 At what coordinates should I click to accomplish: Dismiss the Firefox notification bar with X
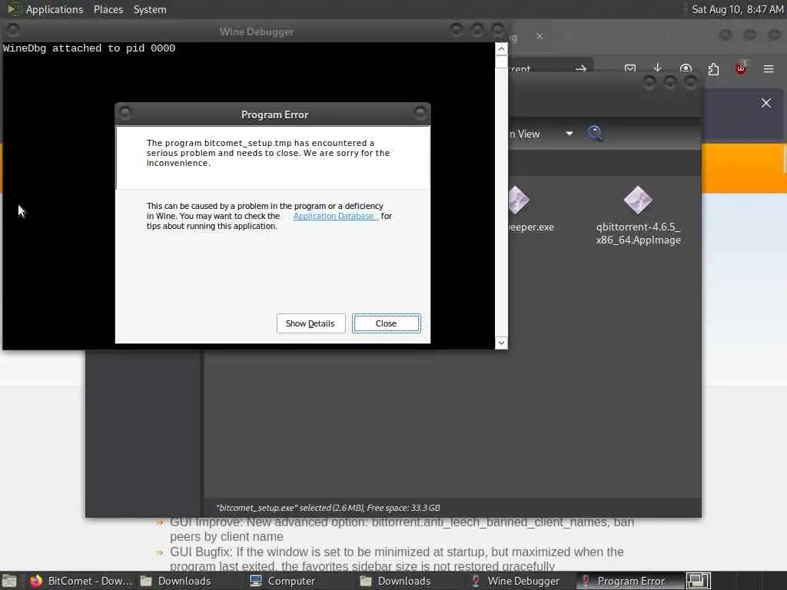(766, 103)
